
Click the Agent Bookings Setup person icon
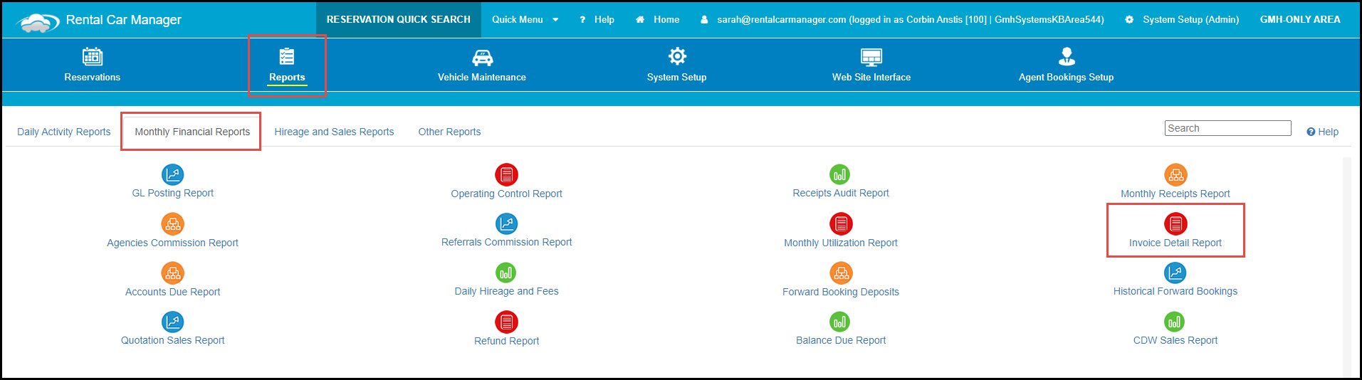pos(1067,56)
